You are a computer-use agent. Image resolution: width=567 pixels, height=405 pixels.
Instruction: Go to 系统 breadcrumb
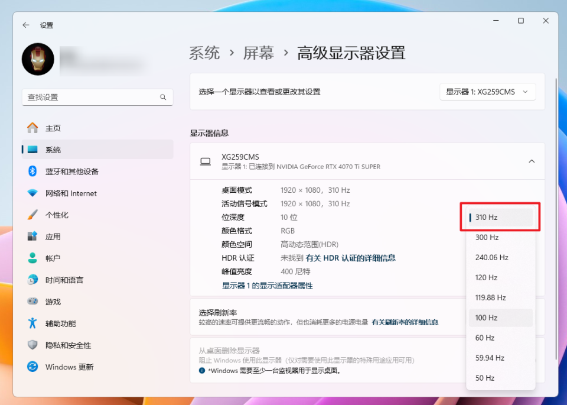coord(204,53)
